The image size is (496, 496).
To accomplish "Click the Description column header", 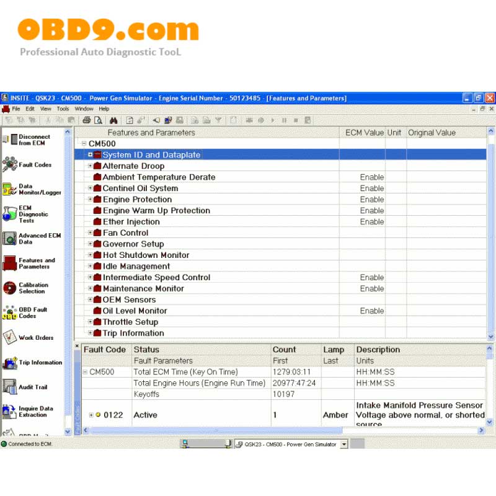I will [x=420, y=350].
